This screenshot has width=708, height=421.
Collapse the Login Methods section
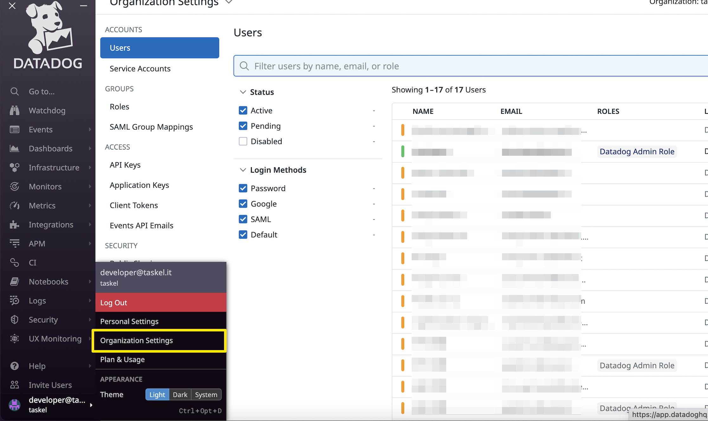pyautogui.click(x=243, y=170)
